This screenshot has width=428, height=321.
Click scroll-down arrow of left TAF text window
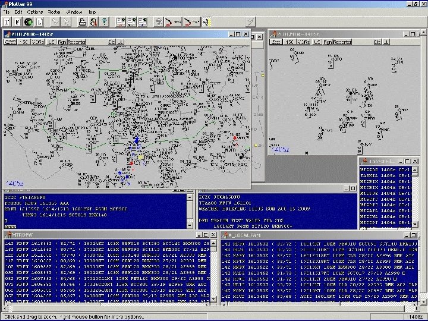coord(190,225)
